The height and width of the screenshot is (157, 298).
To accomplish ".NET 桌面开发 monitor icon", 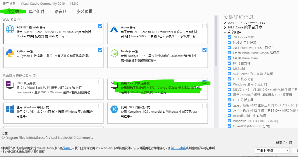I will pyautogui.click(x=10, y=85).
